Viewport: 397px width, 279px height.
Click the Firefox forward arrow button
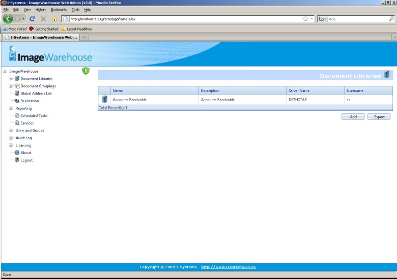(x=17, y=19)
